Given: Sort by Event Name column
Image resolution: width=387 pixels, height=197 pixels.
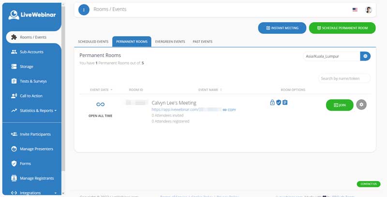Looking at the screenshot, I should coord(210,90).
